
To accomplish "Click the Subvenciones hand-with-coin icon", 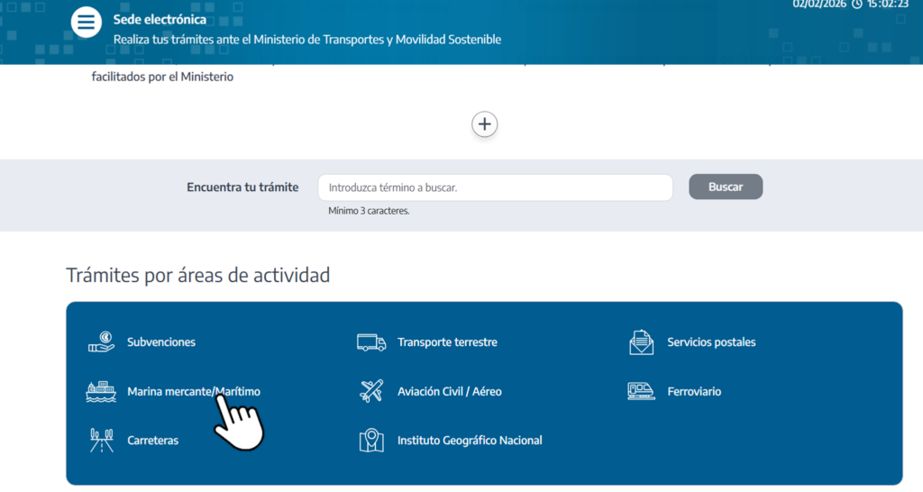I will click(101, 342).
